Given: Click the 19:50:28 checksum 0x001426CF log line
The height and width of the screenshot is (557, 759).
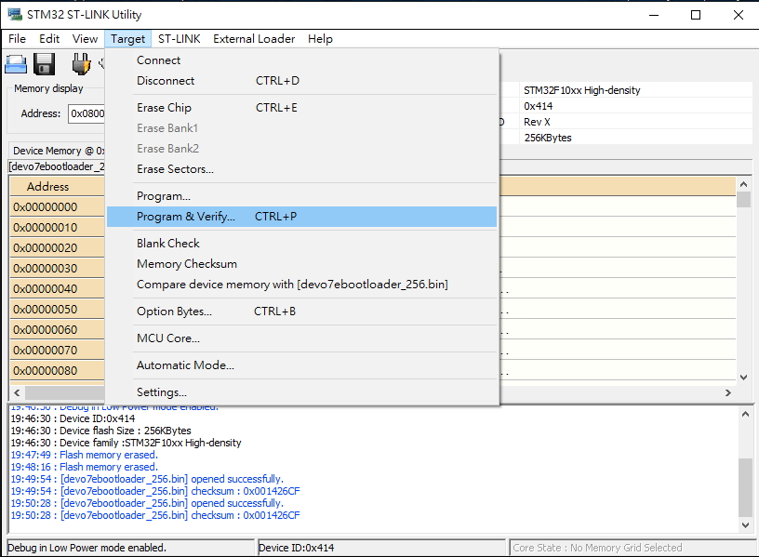Looking at the screenshot, I should click(x=155, y=515).
